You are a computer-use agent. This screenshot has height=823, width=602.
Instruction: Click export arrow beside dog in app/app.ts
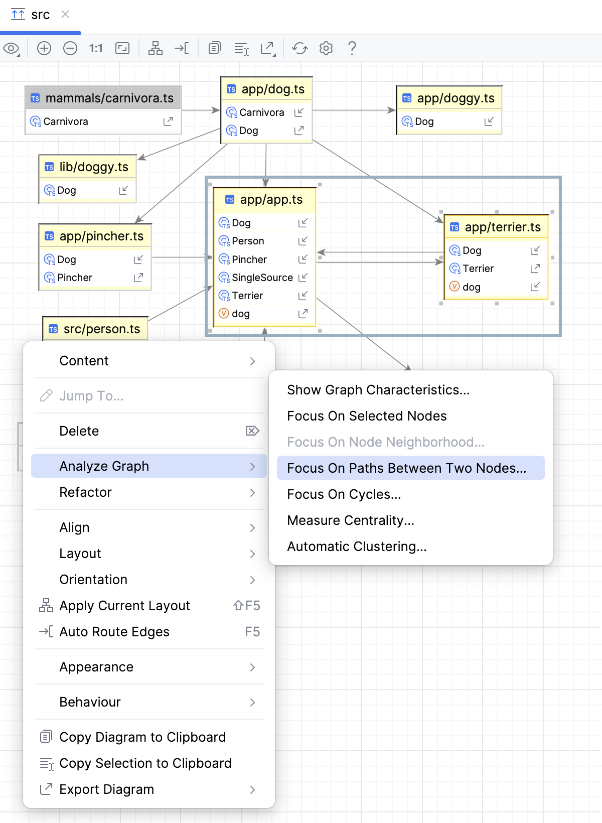pyautogui.click(x=303, y=314)
